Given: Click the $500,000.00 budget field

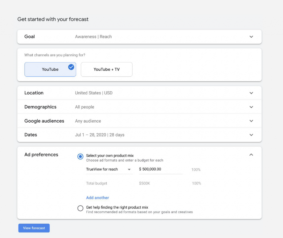Looking at the screenshot, I should pyautogui.click(x=160, y=169).
